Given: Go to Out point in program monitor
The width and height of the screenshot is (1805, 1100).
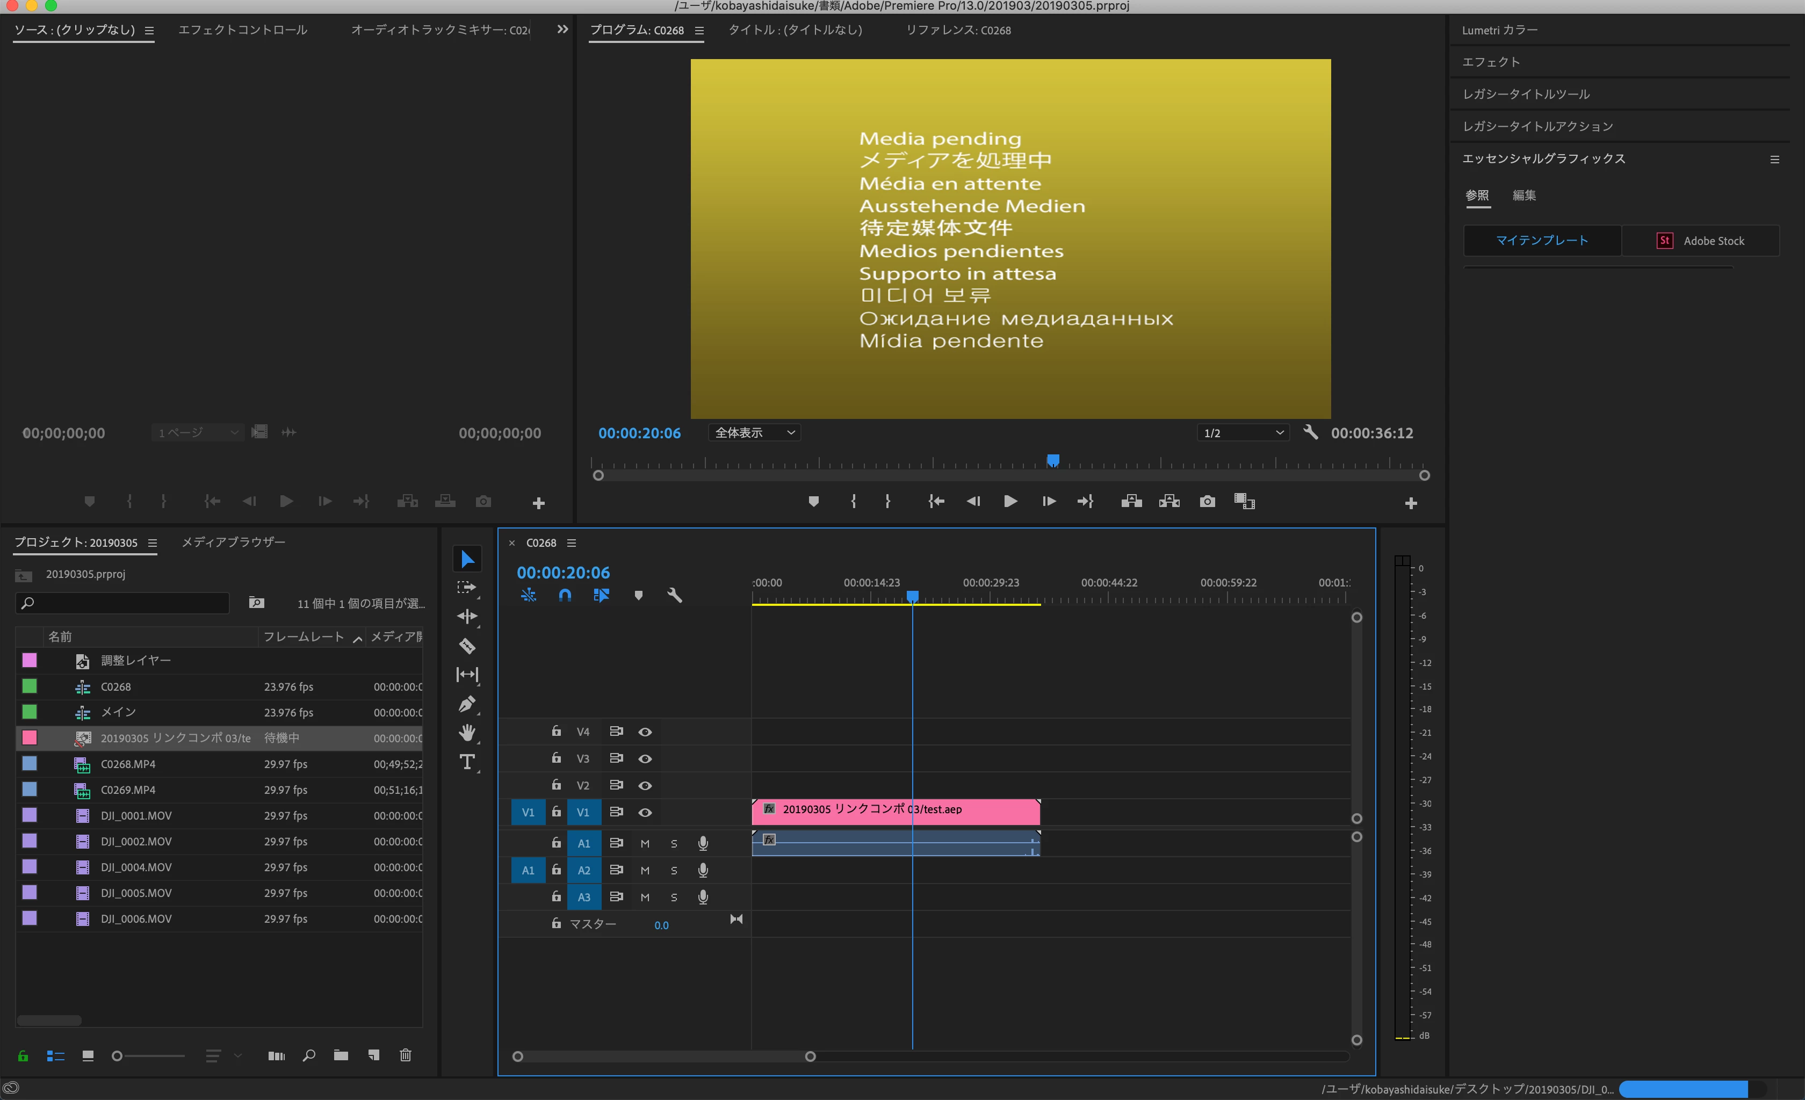Looking at the screenshot, I should [1086, 502].
